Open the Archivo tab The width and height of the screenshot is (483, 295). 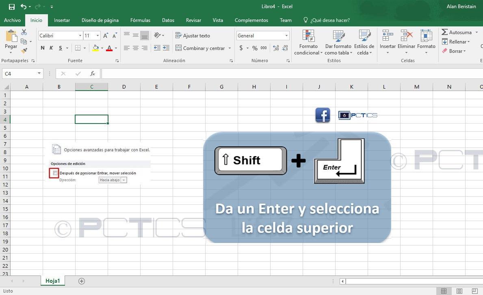(12, 20)
